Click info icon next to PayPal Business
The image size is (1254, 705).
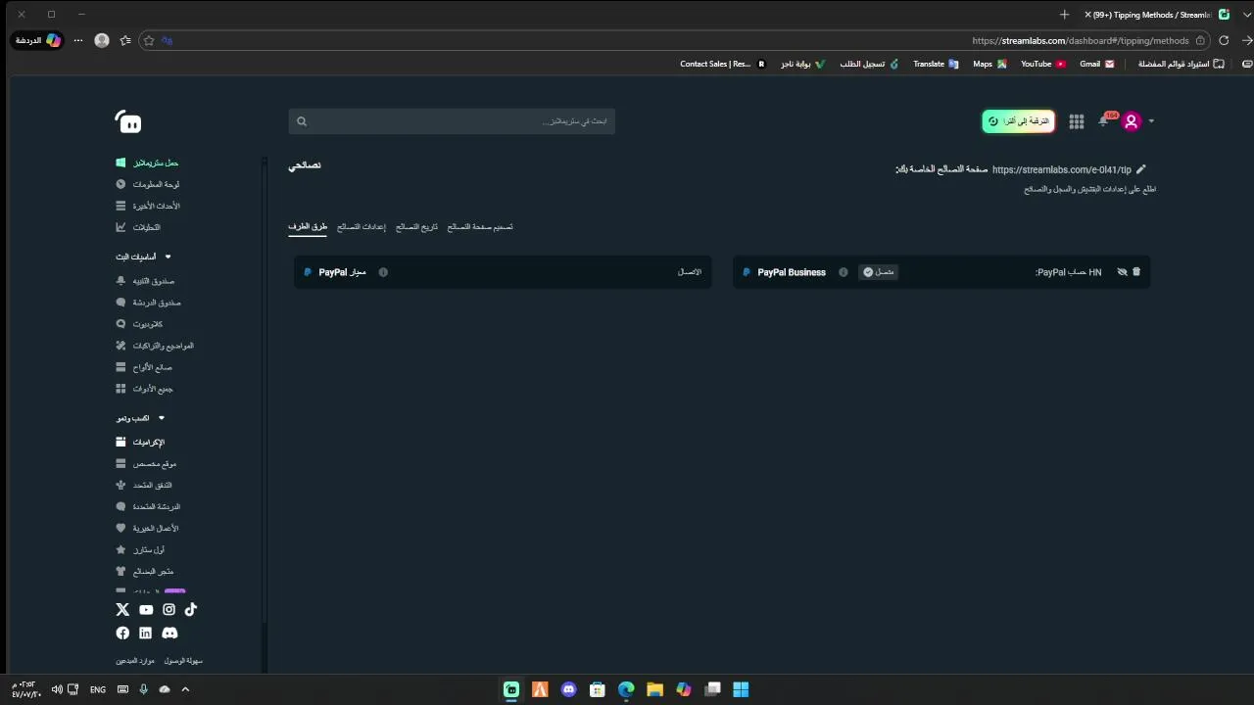(x=843, y=272)
